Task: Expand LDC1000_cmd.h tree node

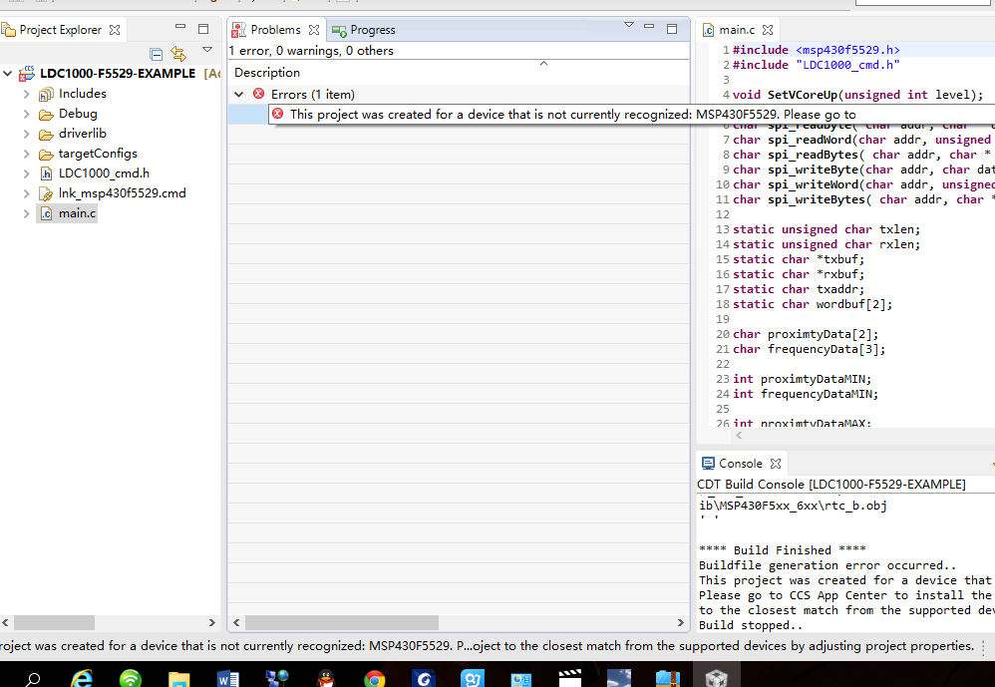Action: 27,173
